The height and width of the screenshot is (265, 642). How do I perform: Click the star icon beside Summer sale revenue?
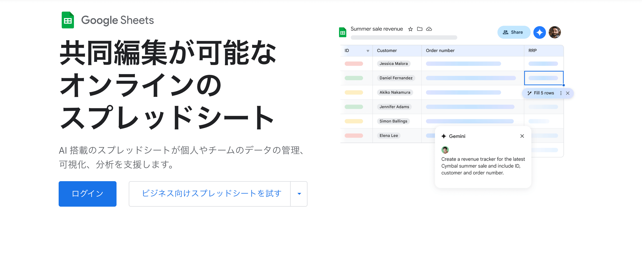point(410,29)
